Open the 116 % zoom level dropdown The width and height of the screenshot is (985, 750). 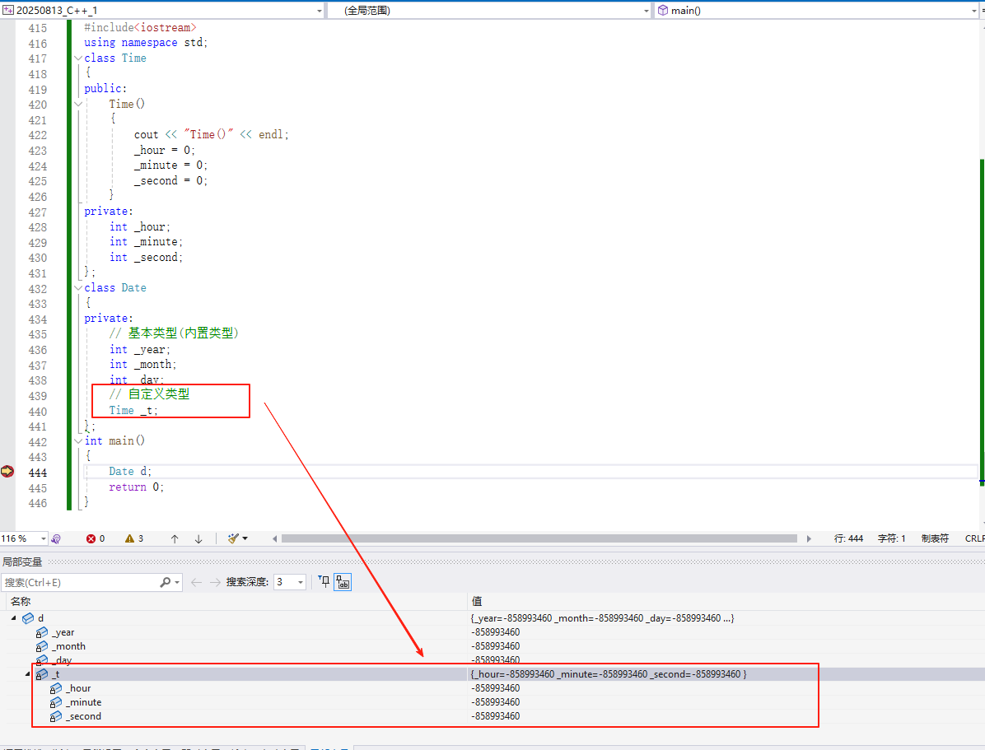tap(43, 539)
